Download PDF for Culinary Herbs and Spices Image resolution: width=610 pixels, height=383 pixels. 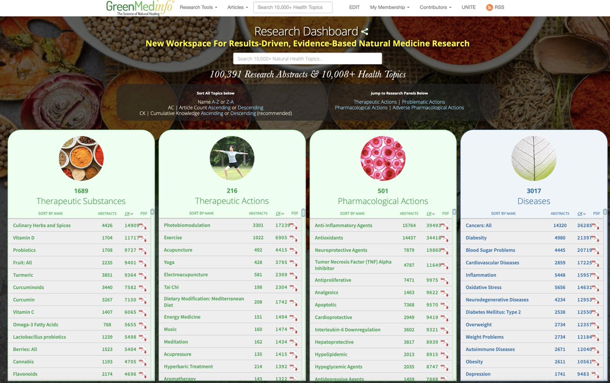143,226
